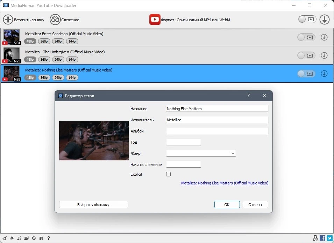Click the Вставить ссылку plus icon
The image size is (334, 243).
pos(8,20)
